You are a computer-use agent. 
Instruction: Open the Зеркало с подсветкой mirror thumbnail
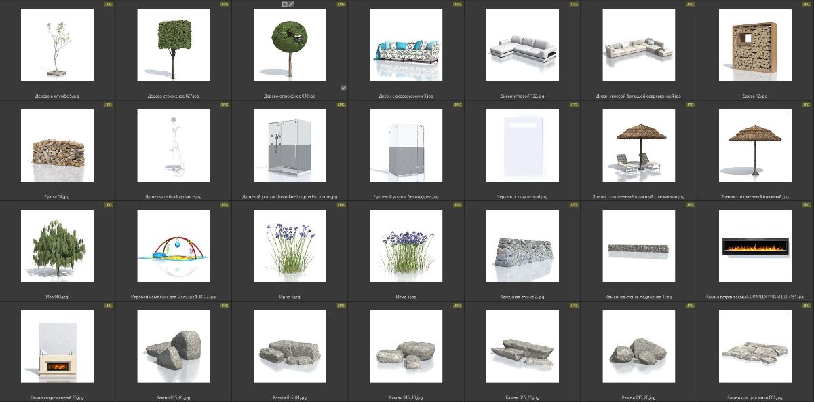click(523, 145)
